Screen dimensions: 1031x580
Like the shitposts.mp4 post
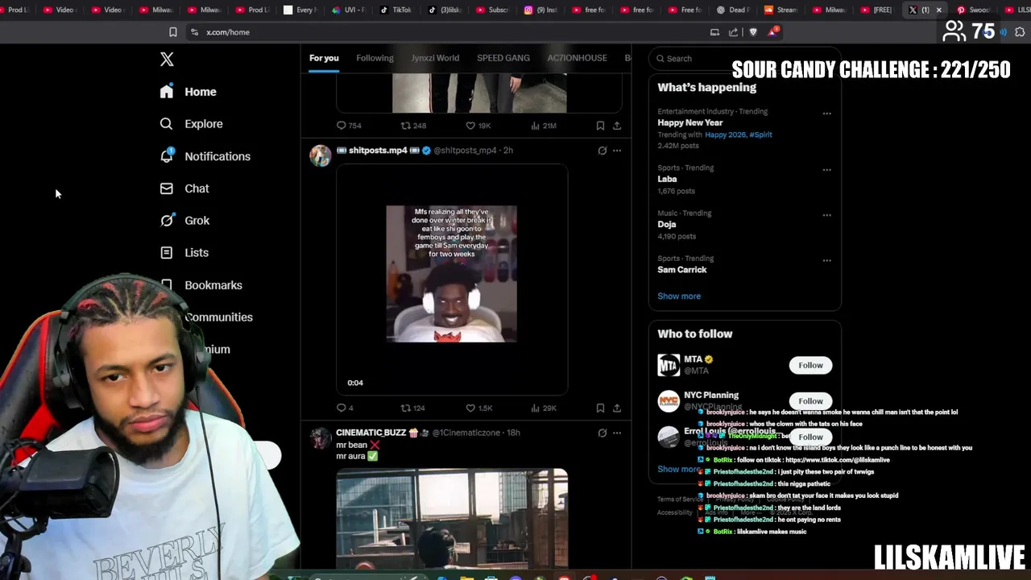coord(478,408)
